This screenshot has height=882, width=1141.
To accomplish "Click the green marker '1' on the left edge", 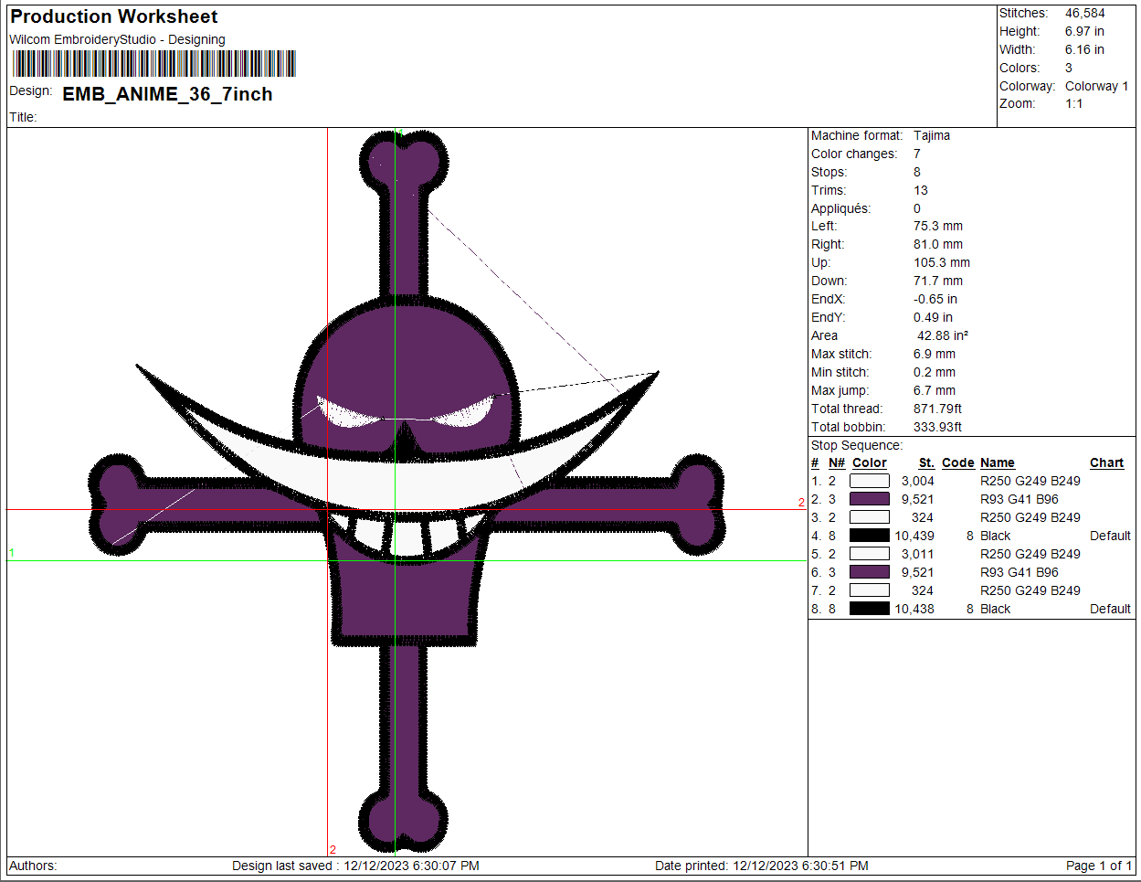I will (12, 553).
